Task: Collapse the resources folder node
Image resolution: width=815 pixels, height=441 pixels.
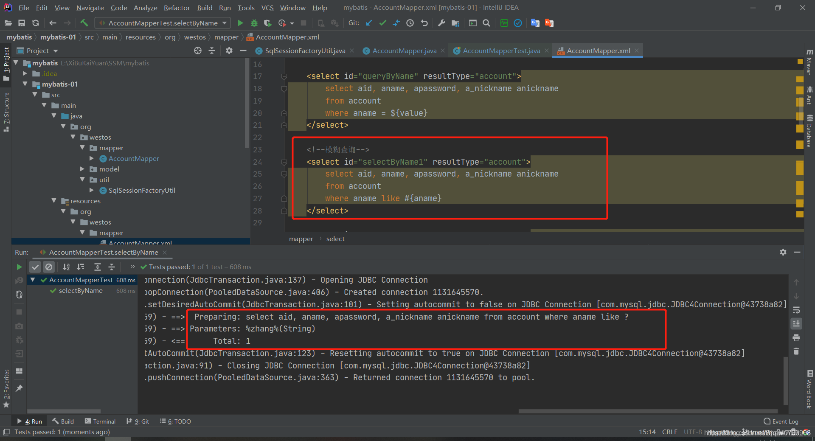Action: point(54,201)
